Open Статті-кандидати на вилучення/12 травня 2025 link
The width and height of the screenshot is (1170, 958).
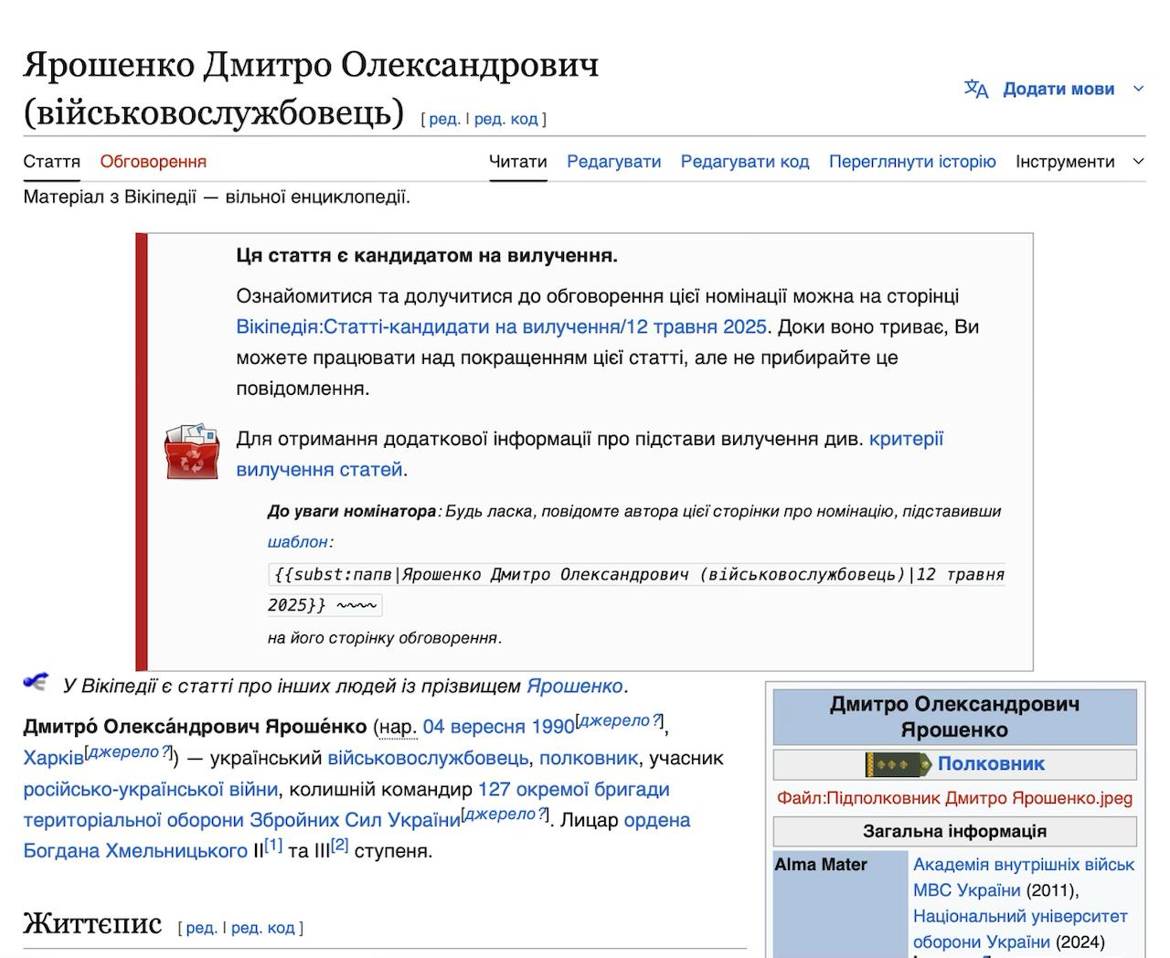[x=502, y=327]
